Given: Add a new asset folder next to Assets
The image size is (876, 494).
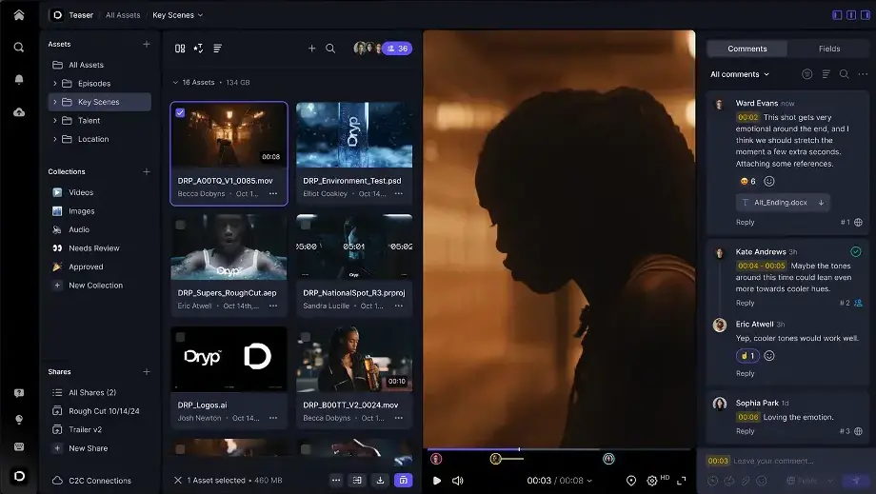Looking at the screenshot, I should [x=147, y=44].
